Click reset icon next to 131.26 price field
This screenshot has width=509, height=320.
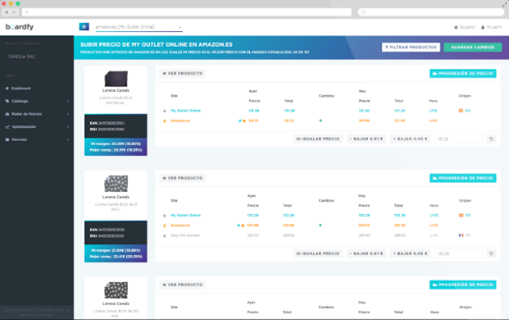click(x=491, y=139)
